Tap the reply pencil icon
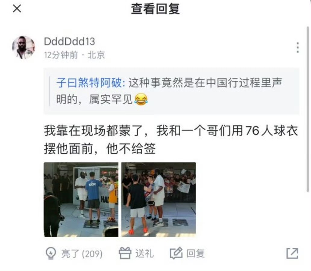This screenshot has width=311, height=271. point(176,253)
